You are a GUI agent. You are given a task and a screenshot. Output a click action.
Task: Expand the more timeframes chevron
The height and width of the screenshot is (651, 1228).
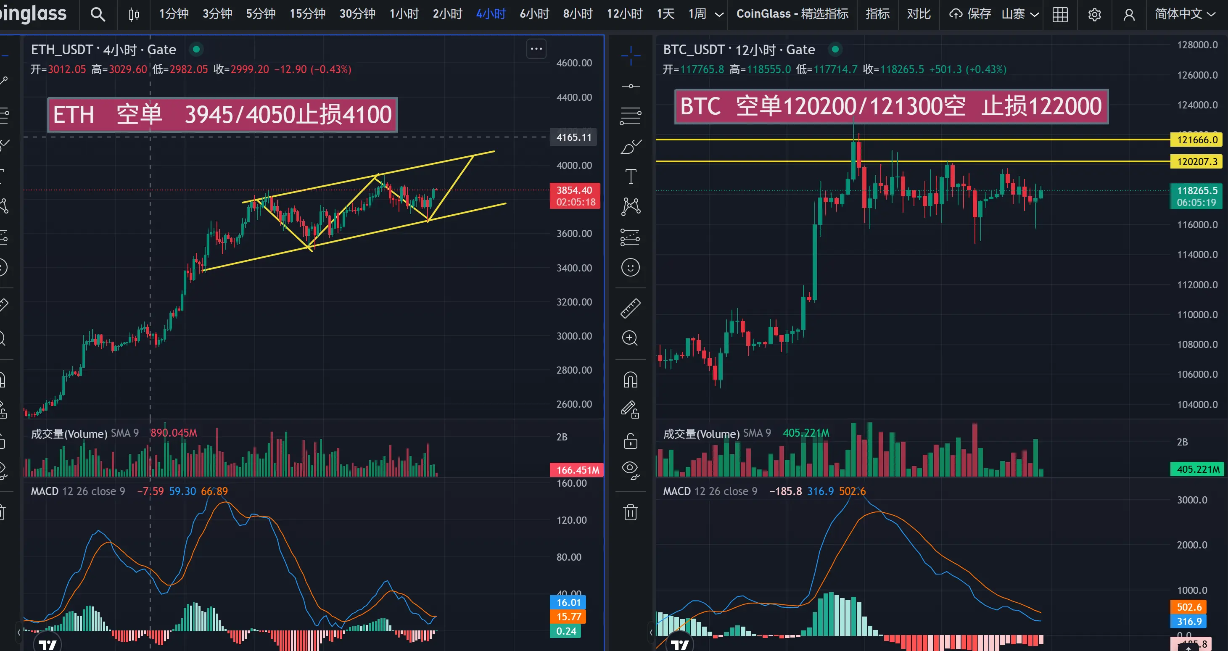(x=719, y=14)
